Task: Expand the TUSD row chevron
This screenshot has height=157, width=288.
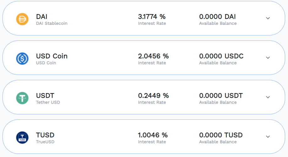Action: point(268,137)
